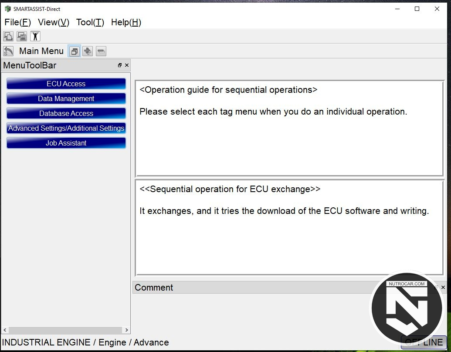Float the MenuToolBar panel
This screenshot has height=352, width=451.
120,65
